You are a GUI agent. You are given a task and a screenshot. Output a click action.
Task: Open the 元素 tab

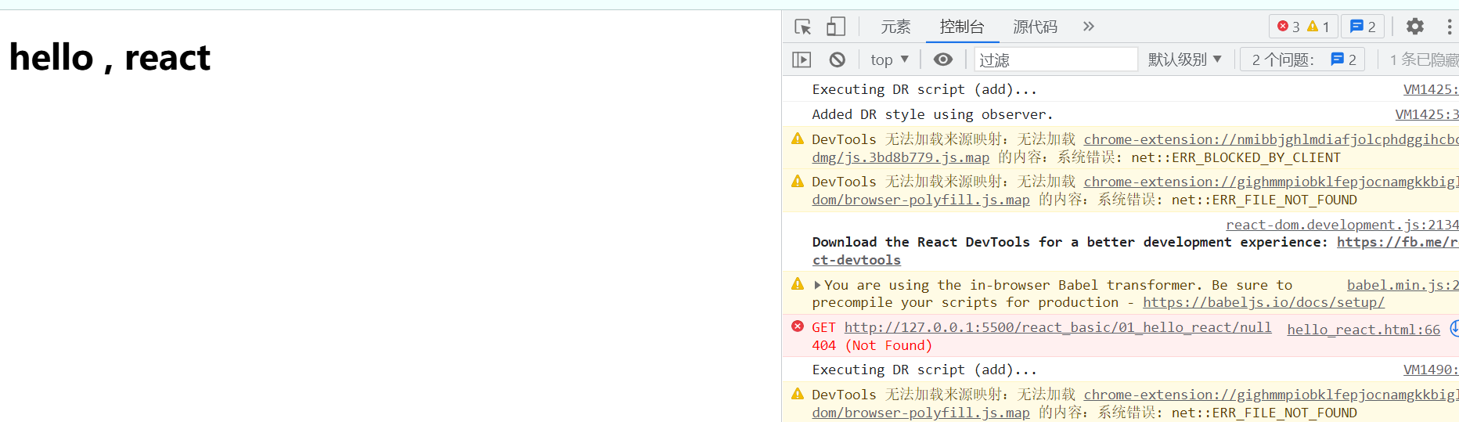pos(895,27)
